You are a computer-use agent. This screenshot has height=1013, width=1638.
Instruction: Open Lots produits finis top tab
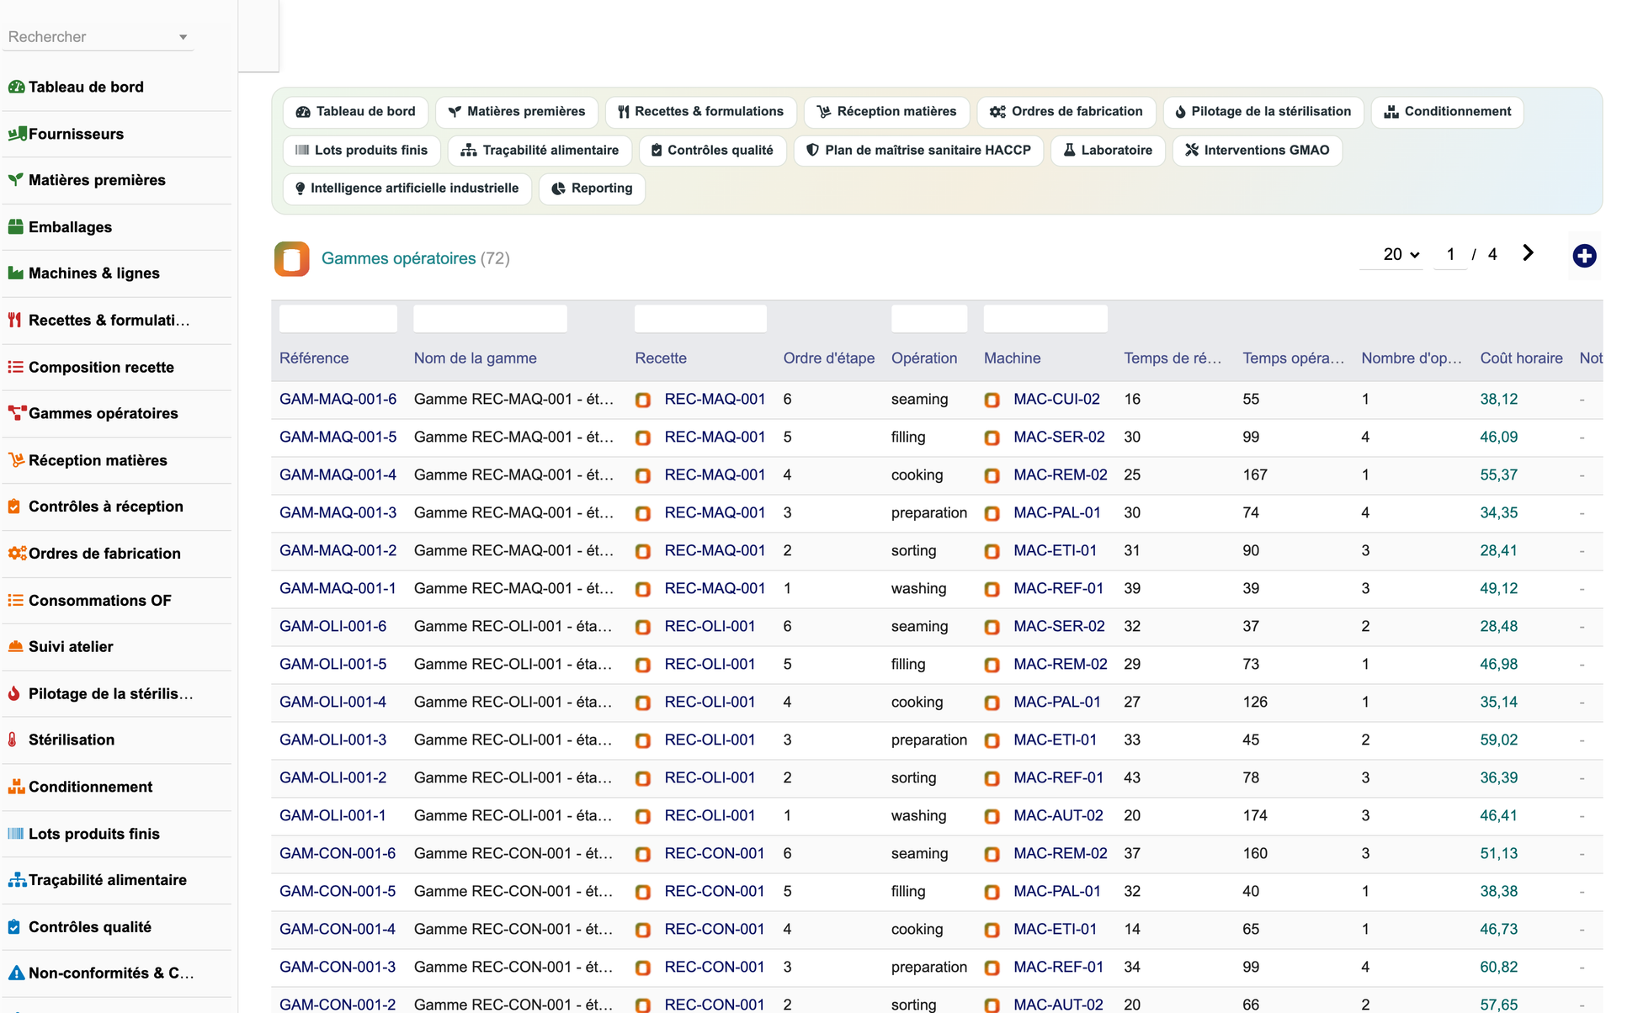tap(361, 151)
